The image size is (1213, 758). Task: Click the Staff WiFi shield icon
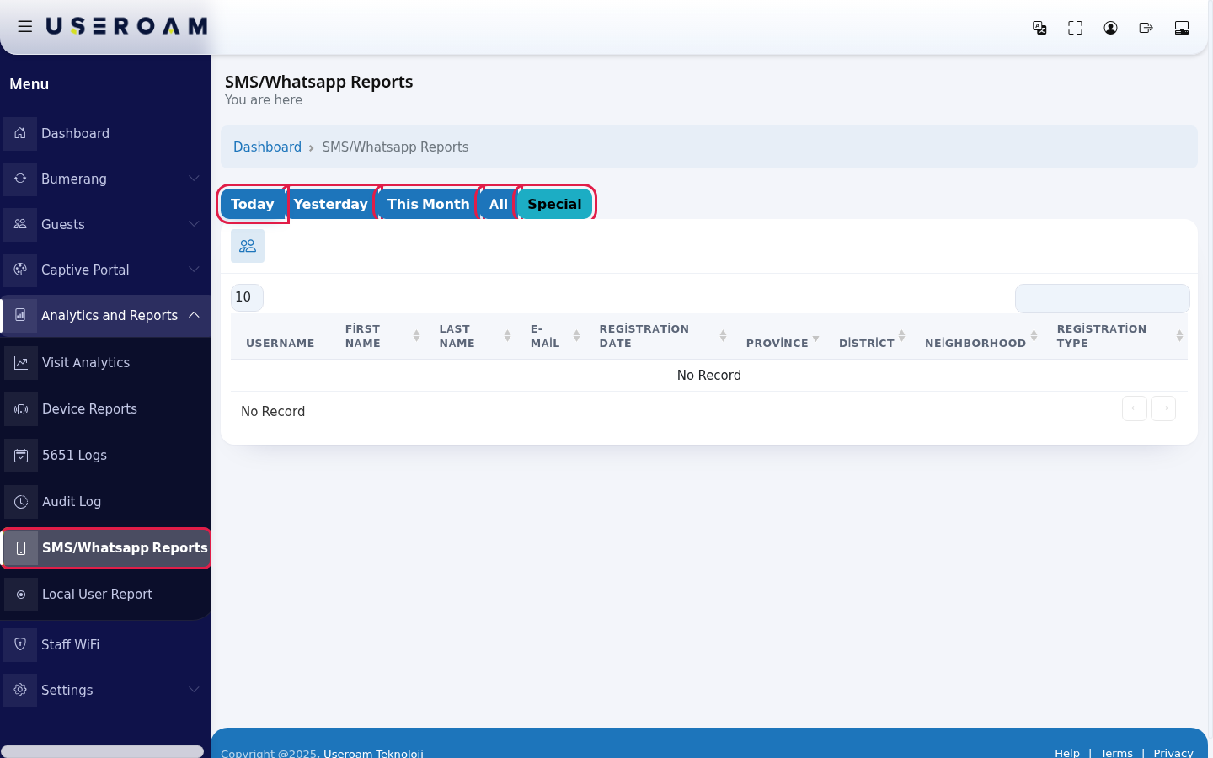pyautogui.click(x=20, y=644)
